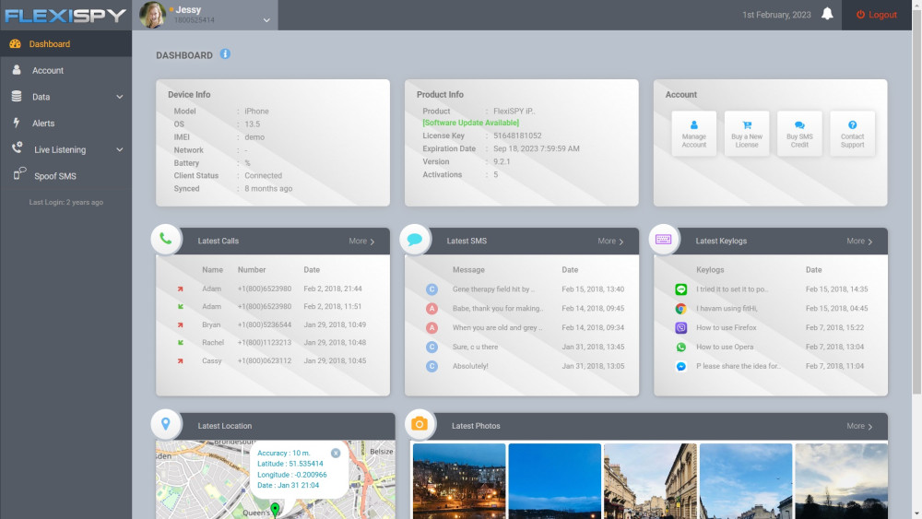Open More in Latest Keylogs
Image resolution: width=922 pixels, height=519 pixels.
pos(859,241)
